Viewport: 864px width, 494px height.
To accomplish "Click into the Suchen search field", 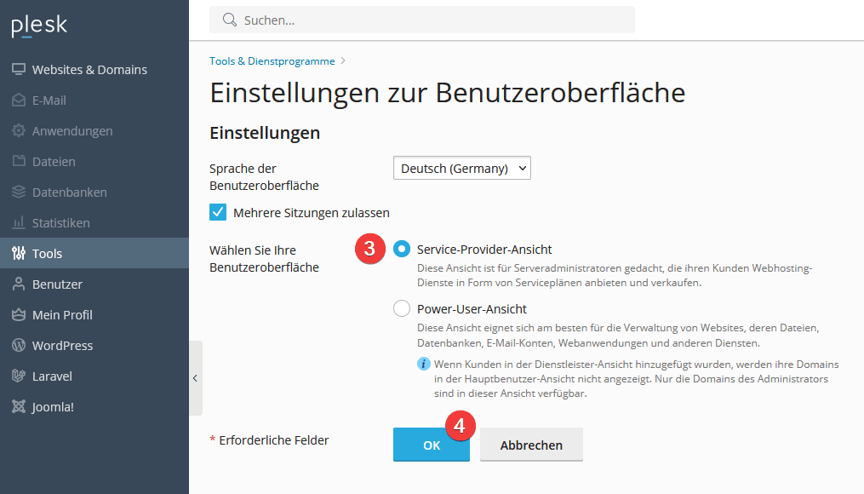I will coord(426,20).
